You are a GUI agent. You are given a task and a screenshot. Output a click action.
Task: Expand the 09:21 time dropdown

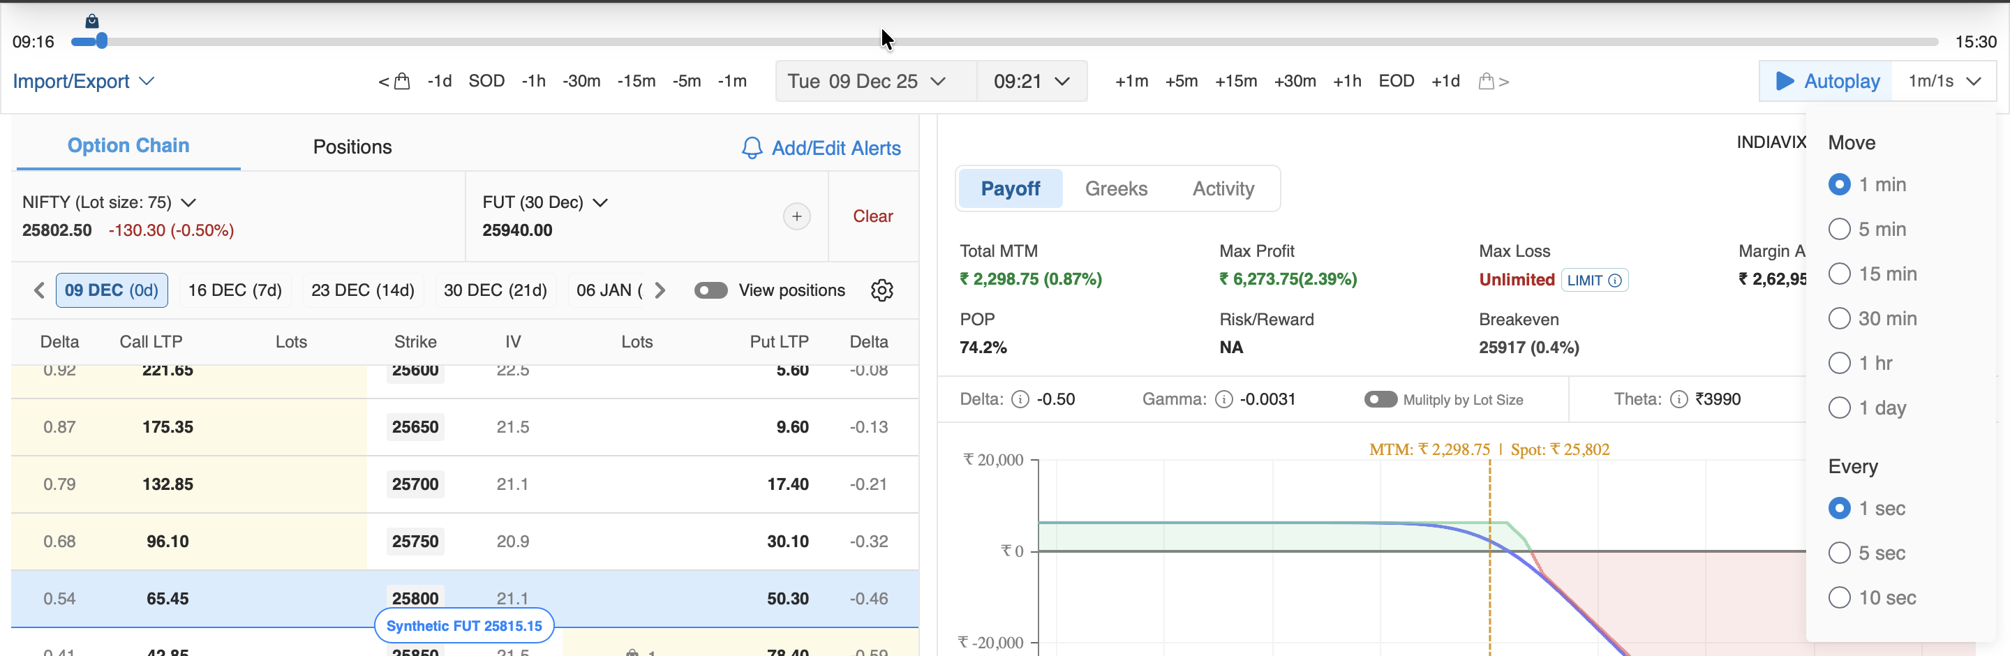(x=1031, y=81)
